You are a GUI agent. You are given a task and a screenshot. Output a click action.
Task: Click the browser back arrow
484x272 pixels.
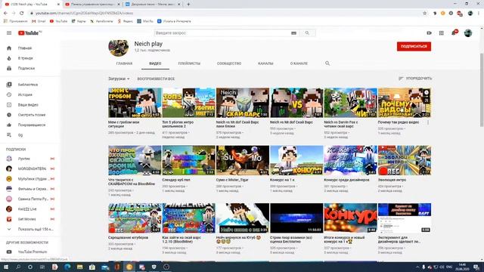click(5, 14)
